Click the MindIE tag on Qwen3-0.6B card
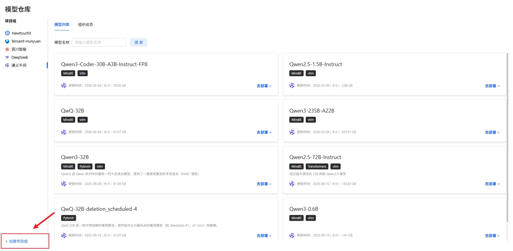The width and height of the screenshot is (513, 251). 296,218
